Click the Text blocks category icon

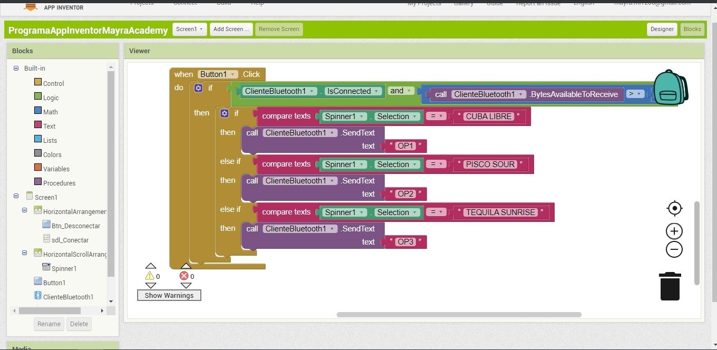point(38,125)
